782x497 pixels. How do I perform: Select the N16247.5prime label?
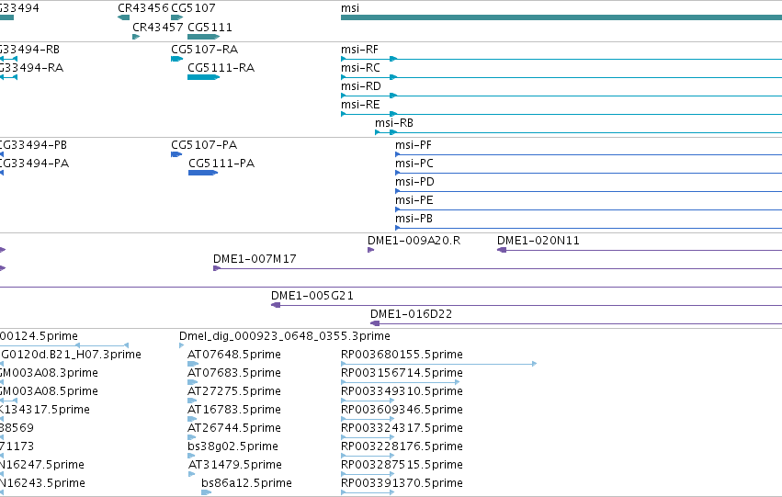pyautogui.click(x=42, y=465)
